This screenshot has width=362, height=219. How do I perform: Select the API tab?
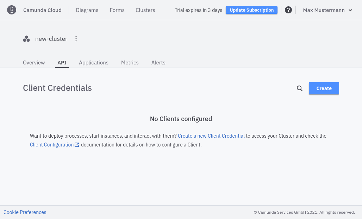coord(62,63)
